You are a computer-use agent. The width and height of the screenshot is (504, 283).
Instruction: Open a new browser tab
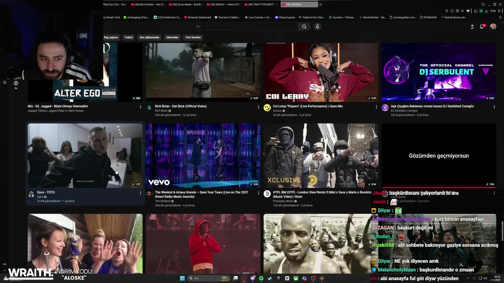point(321,4)
